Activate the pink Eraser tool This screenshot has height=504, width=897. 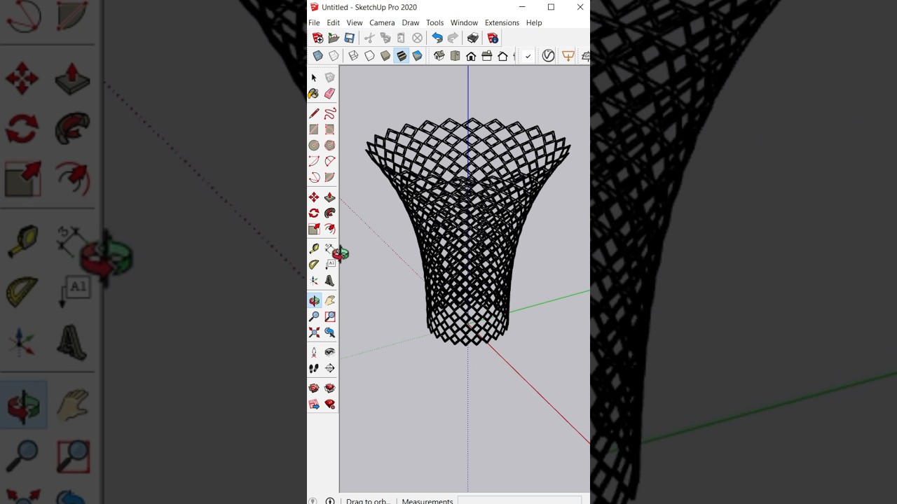pyautogui.click(x=329, y=94)
